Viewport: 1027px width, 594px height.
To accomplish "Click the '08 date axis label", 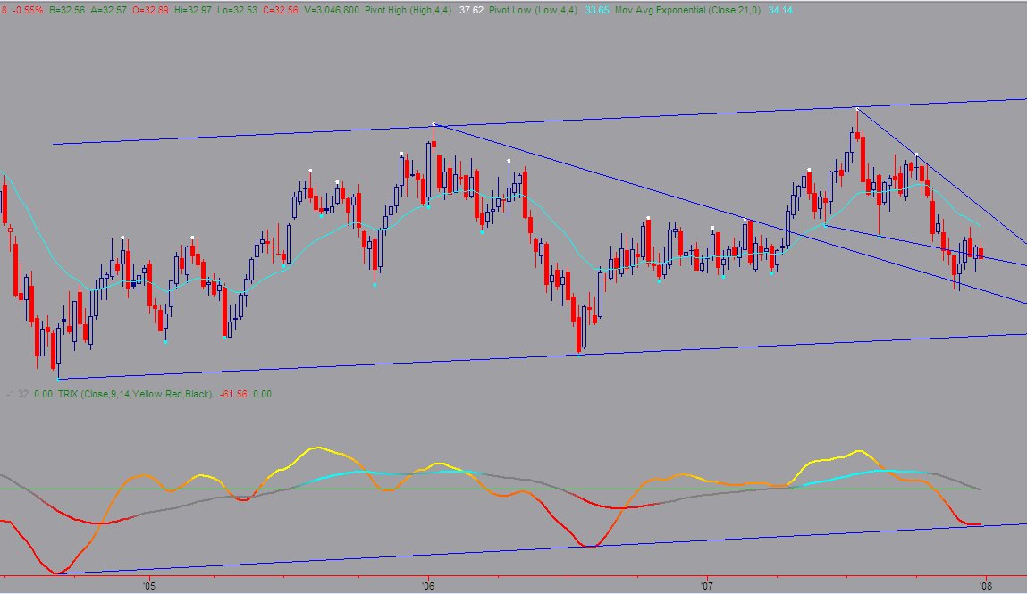I will tap(986, 585).
